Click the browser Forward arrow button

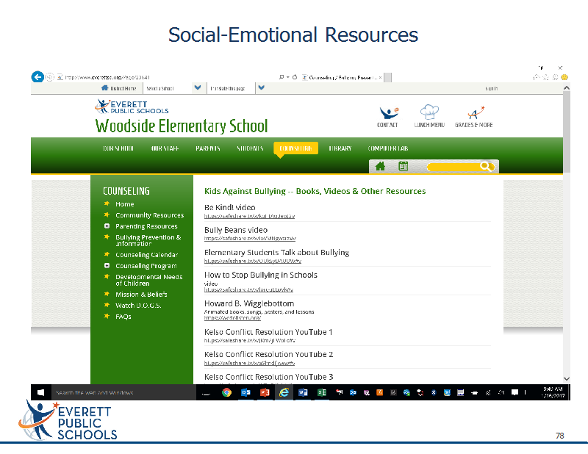(49, 77)
